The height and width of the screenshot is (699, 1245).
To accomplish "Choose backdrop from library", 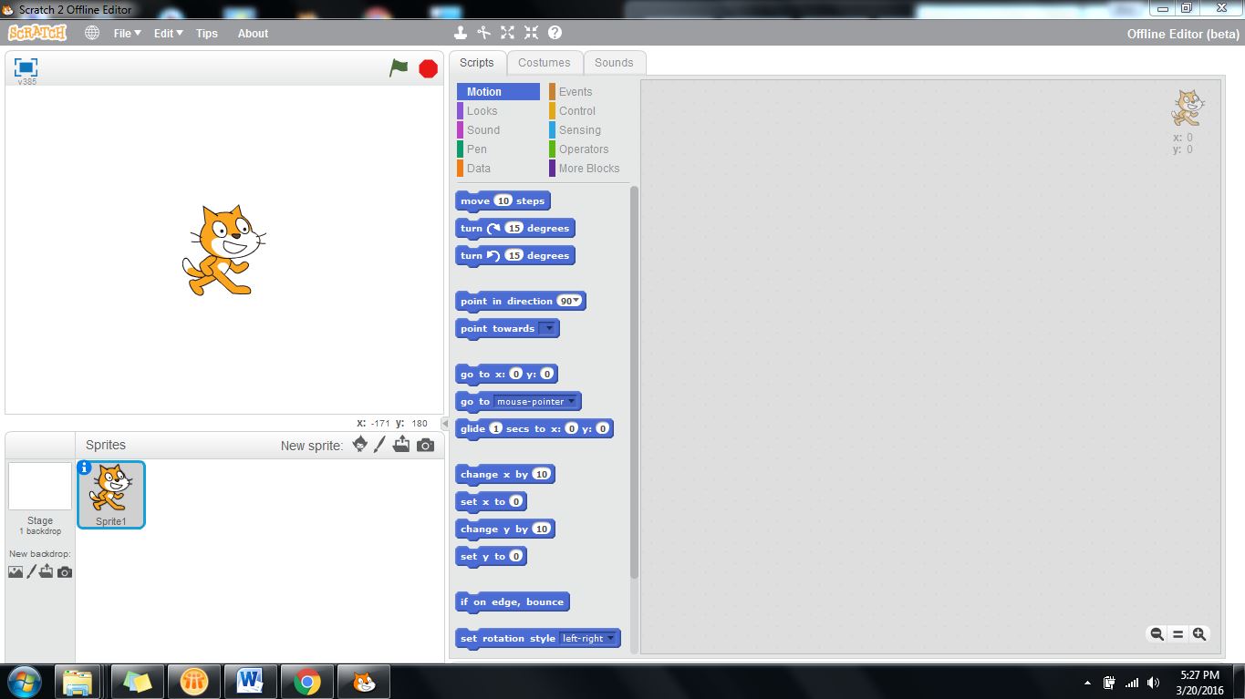I will [x=16, y=572].
